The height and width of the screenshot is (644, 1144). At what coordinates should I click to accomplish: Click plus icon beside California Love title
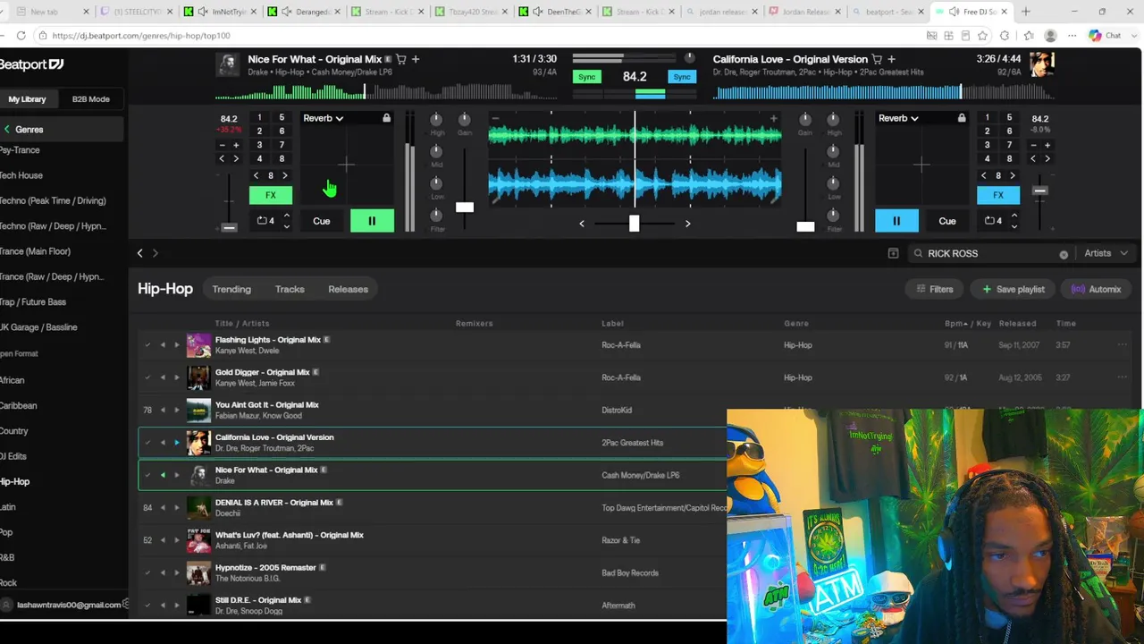891,59
